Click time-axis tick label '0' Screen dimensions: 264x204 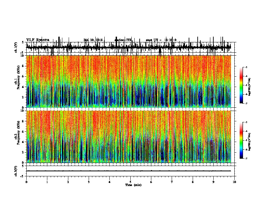click(x=26, y=182)
